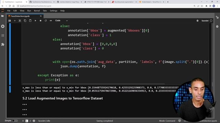Interrupt the kernel with the stop icon
Viewport: 220px width, 123px height.
pos(41,20)
